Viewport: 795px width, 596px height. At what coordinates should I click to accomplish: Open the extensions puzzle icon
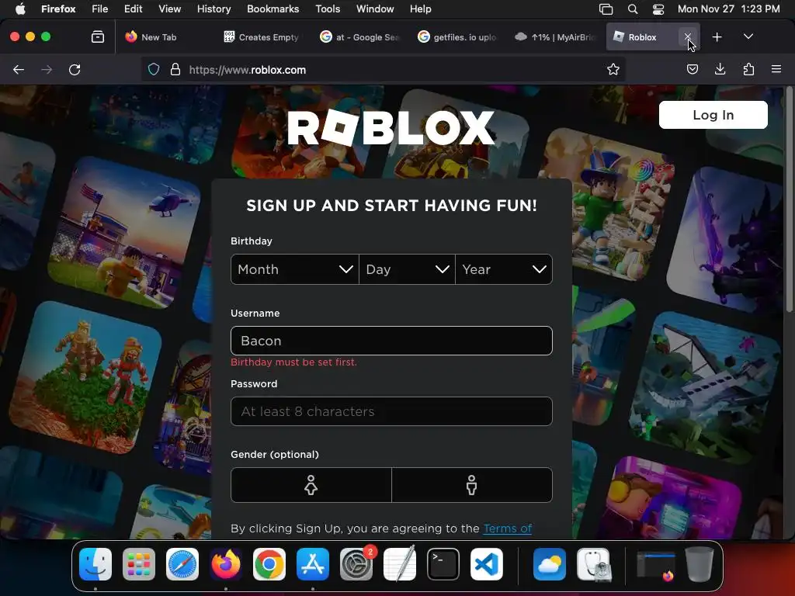coord(748,69)
